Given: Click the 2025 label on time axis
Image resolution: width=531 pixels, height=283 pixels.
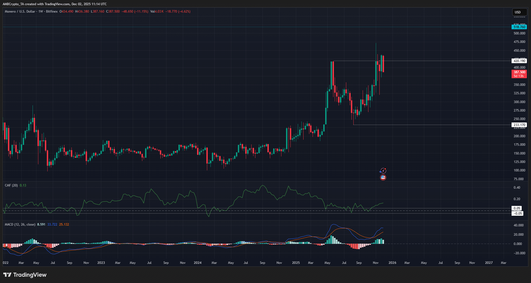Looking at the screenshot, I should [x=296, y=263].
